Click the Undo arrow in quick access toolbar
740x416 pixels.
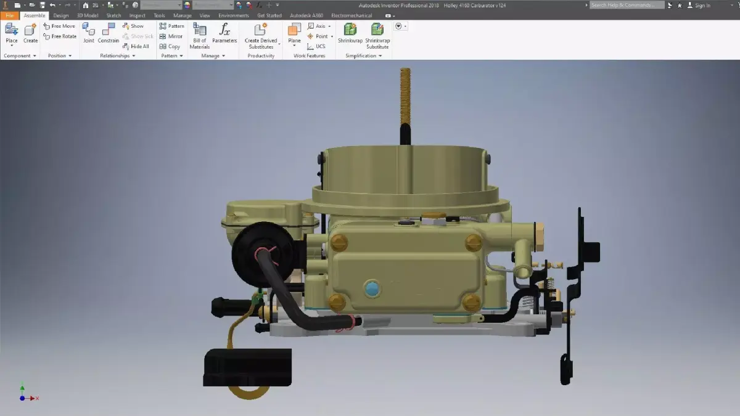point(52,5)
